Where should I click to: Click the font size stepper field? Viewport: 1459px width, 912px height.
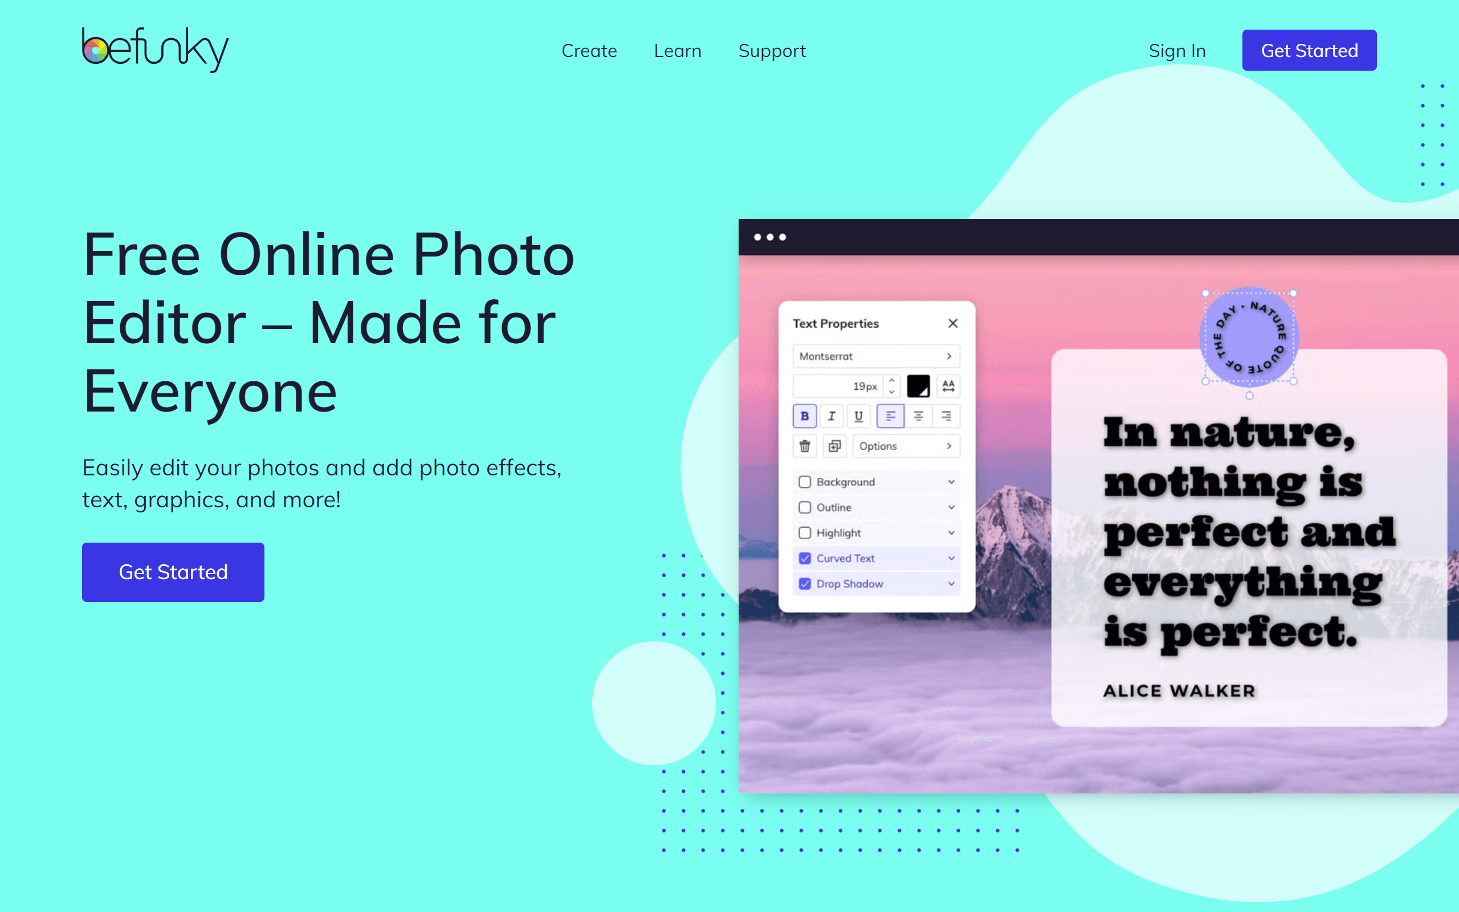pyautogui.click(x=840, y=385)
